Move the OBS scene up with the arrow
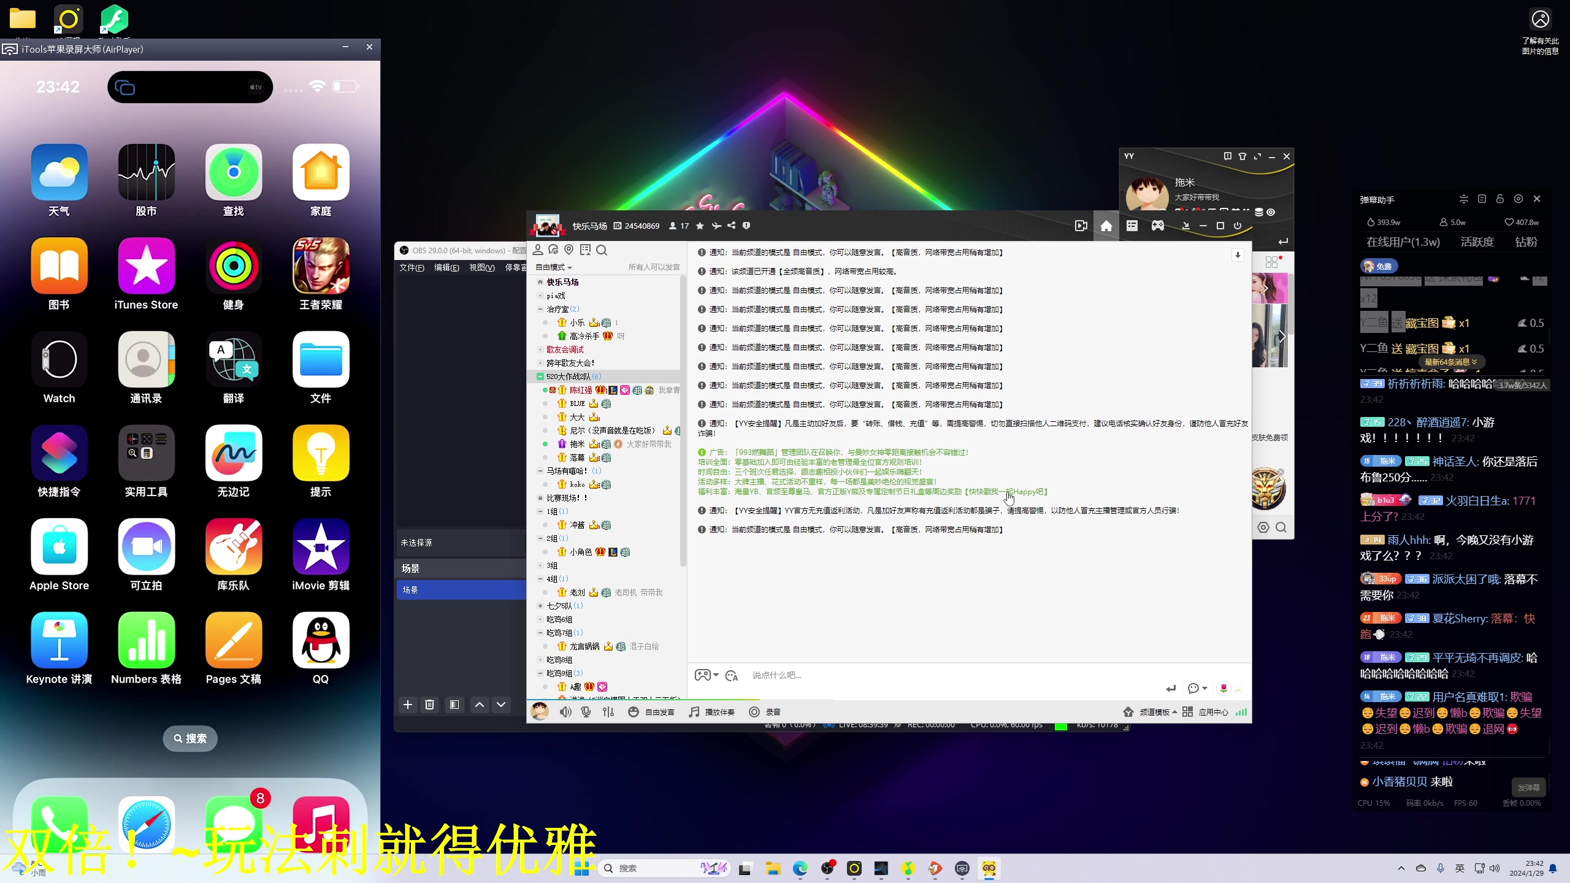 coord(480,705)
